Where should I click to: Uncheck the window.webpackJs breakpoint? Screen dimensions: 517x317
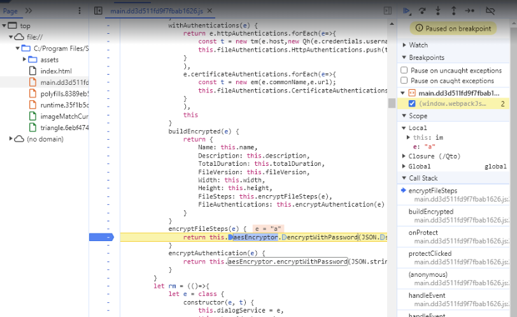(412, 103)
